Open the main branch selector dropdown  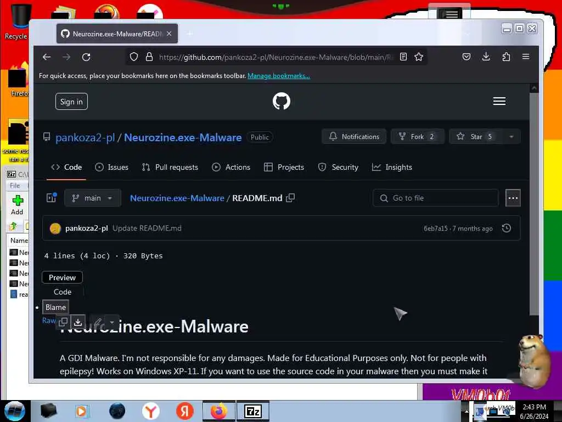pos(92,198)
